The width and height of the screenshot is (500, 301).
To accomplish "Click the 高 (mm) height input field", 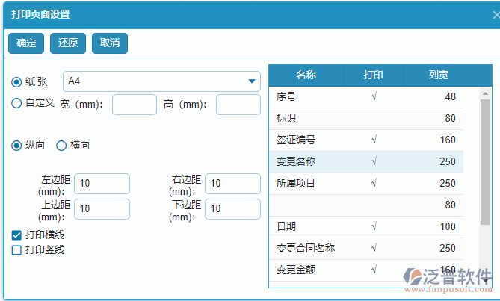I will pyautogui.click(x=238, y=105).
